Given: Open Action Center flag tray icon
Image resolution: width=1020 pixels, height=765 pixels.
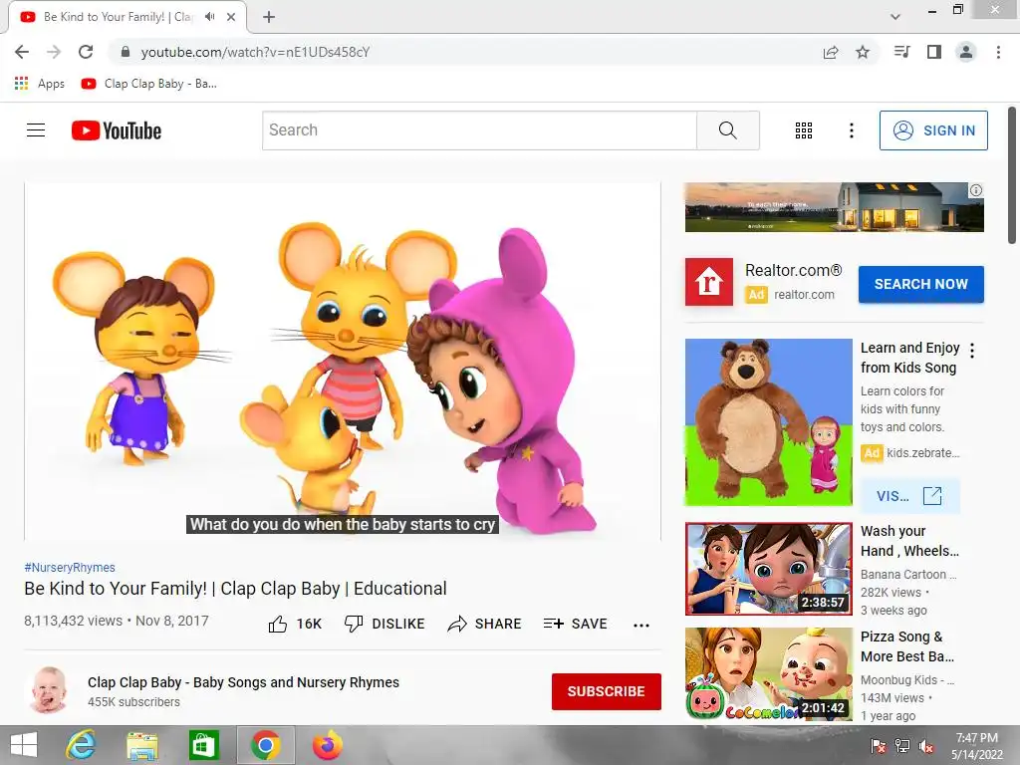Looking at the screenshot, I should pos(879,746).
